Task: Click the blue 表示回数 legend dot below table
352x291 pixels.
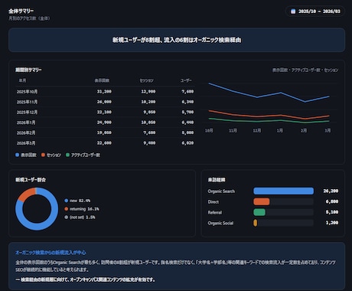Action: click(17, 155)
